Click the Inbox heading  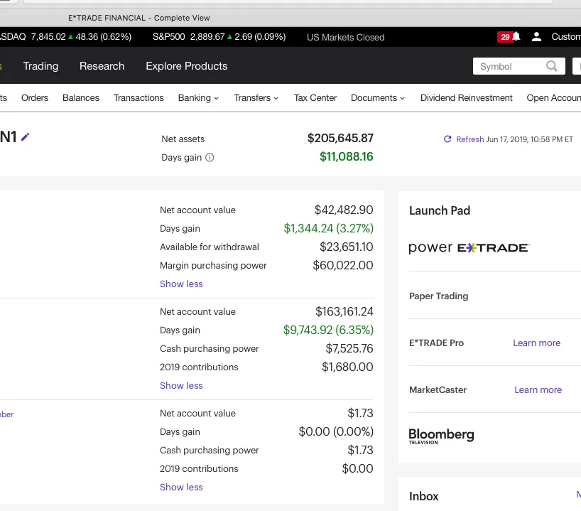tap(423, 496)
